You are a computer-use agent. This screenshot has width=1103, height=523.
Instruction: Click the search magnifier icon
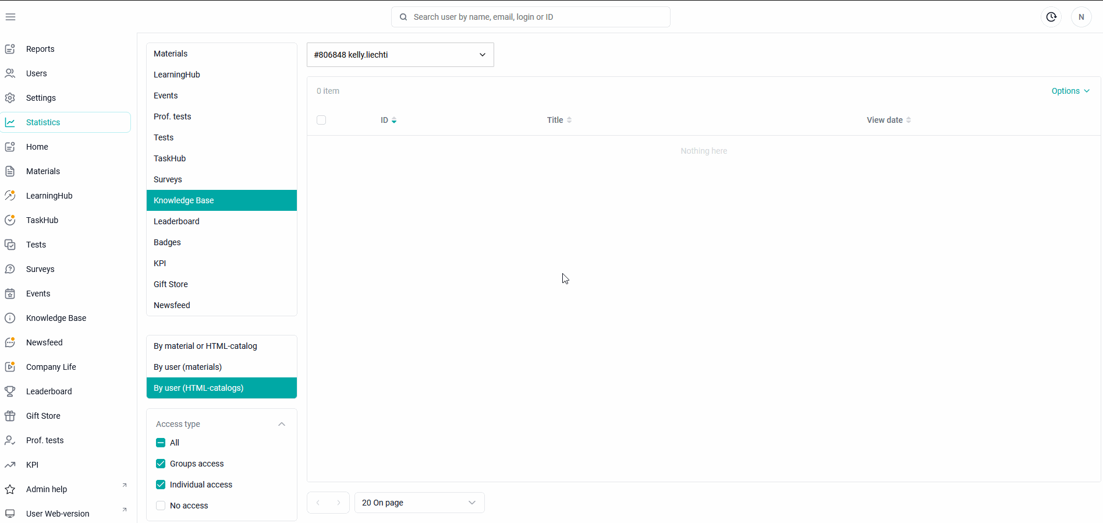pyautogui.click(x=403, y=17)
